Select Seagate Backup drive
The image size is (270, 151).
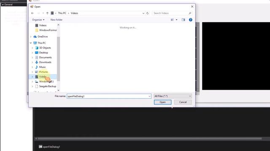pyautogui.click(x=48, y=86)
